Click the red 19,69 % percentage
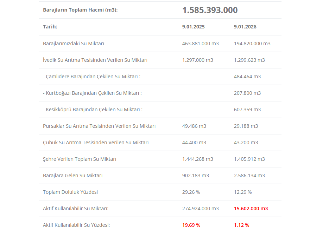 191,225
